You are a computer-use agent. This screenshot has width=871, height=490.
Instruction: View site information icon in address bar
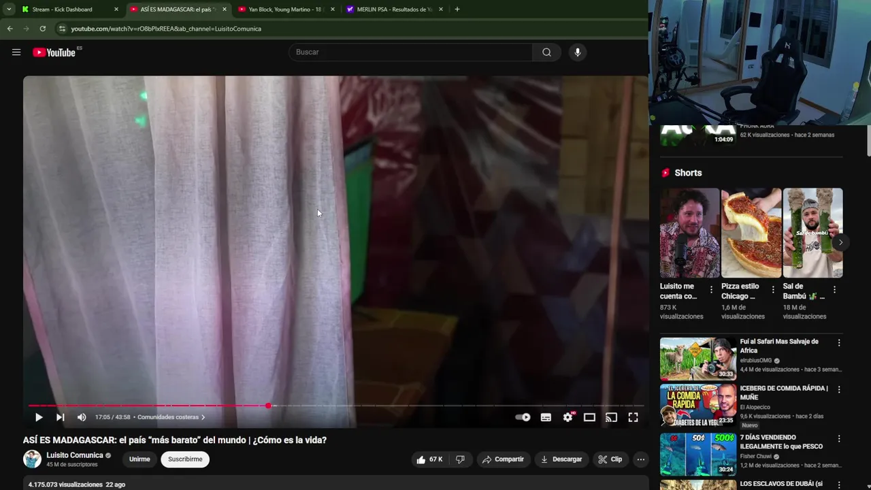62,29
